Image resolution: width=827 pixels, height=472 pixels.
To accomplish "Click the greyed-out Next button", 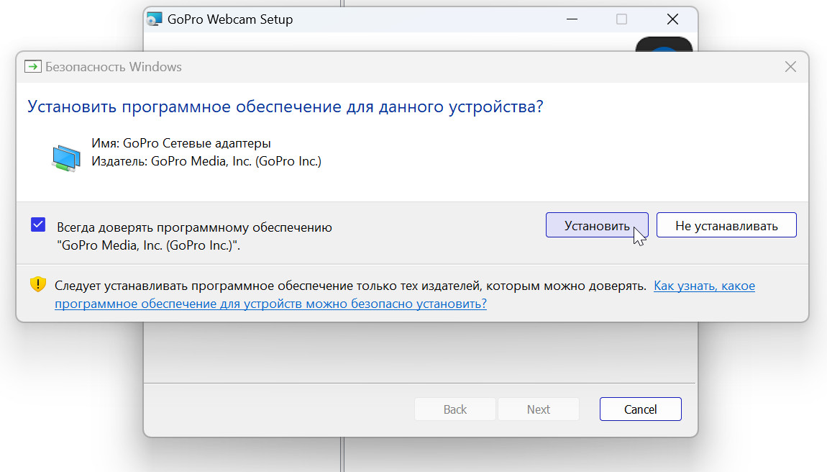I will tap(539, 409).
